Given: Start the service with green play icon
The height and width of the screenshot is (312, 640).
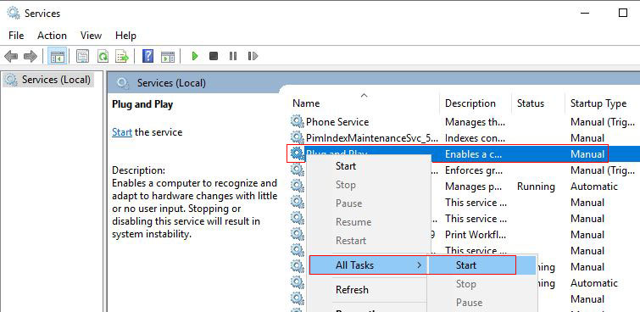Looking at the screenshot, I should [195, 56].
